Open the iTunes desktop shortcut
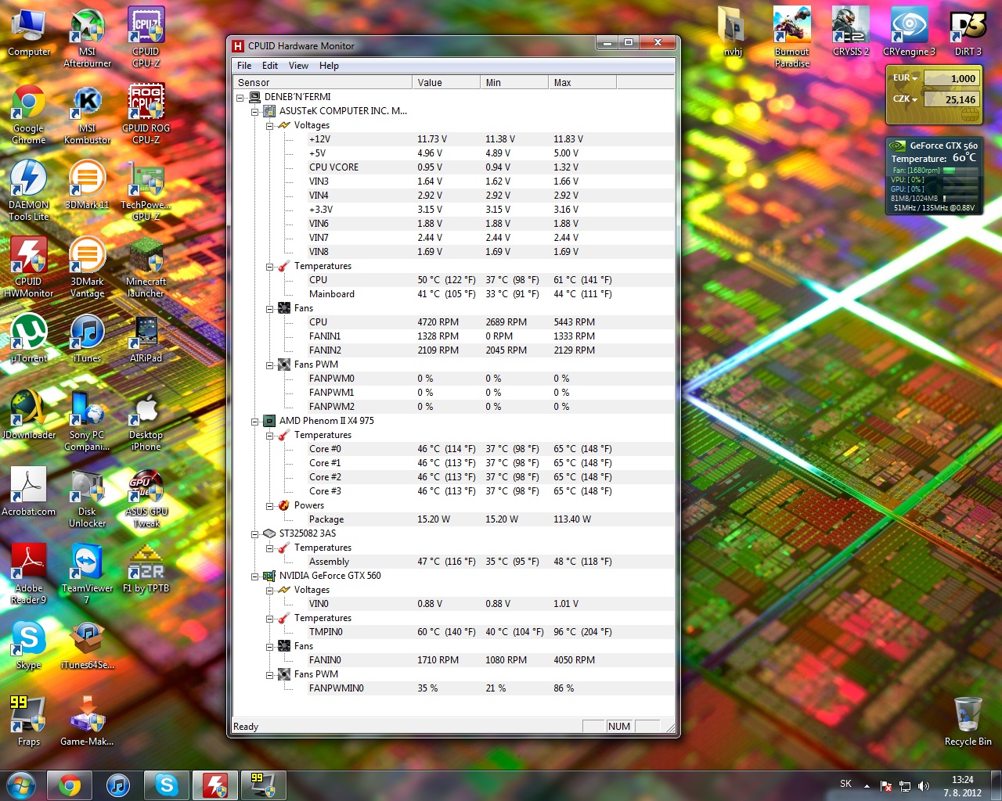The height and width of the screenshot is (801, 1002). click(87, 339)
